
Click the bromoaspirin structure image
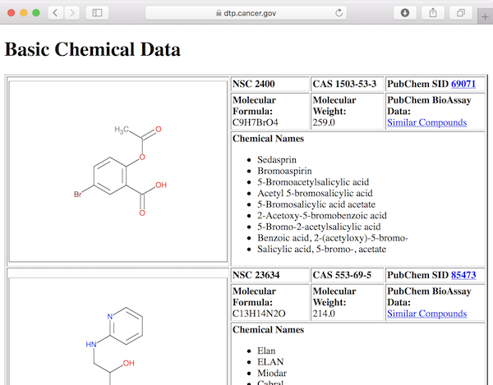point(117,172)
